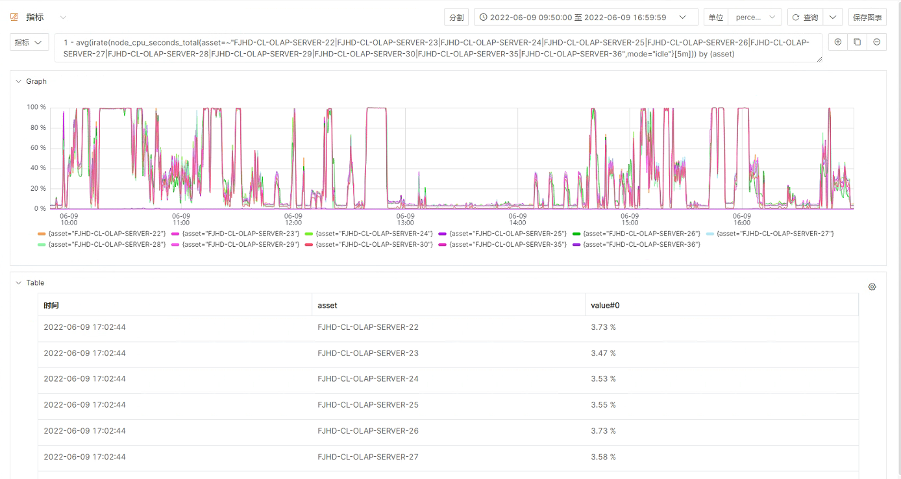Click the copy query icon
901x479 pixels.
[858, 42]
